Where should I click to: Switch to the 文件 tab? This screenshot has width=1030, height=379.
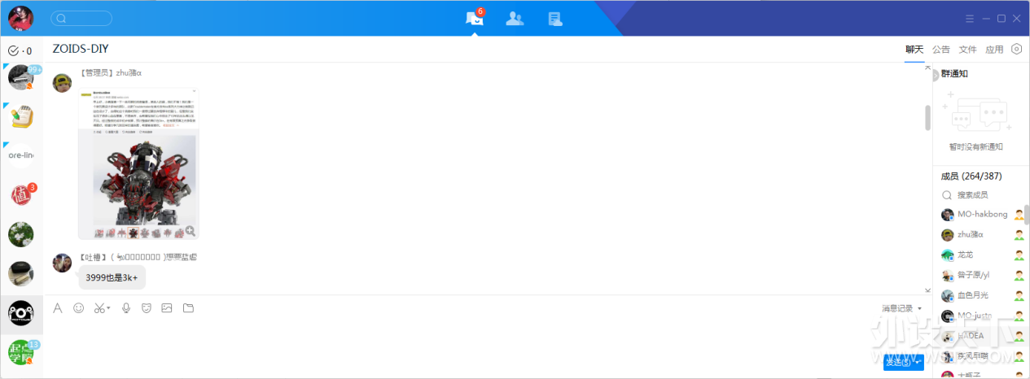[967, 50]
